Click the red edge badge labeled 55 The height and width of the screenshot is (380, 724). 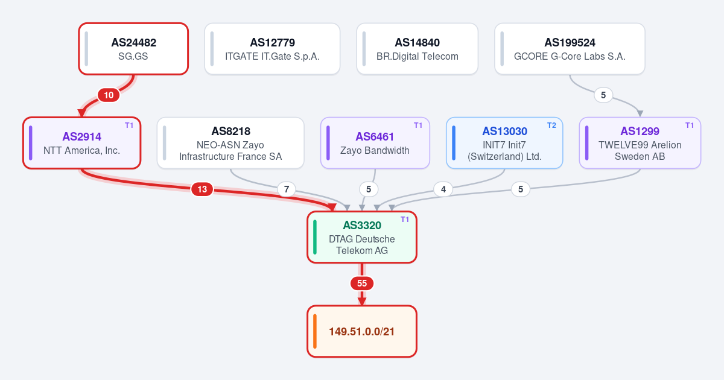(x=362, y=283)
